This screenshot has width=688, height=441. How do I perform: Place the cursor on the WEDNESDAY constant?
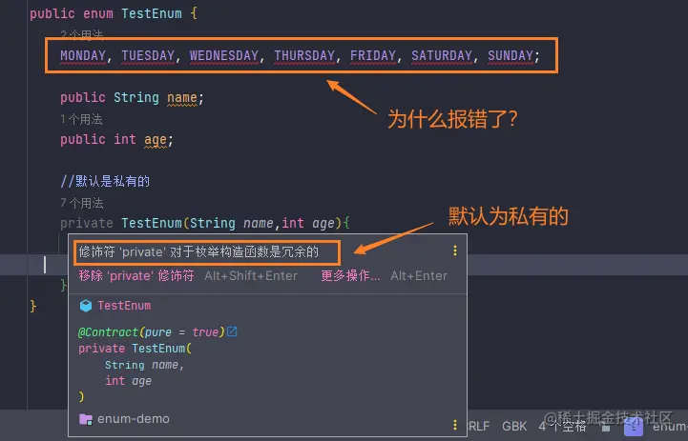224,55
